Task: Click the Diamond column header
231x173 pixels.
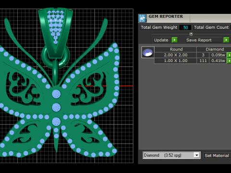Action: tap(215, 49)
